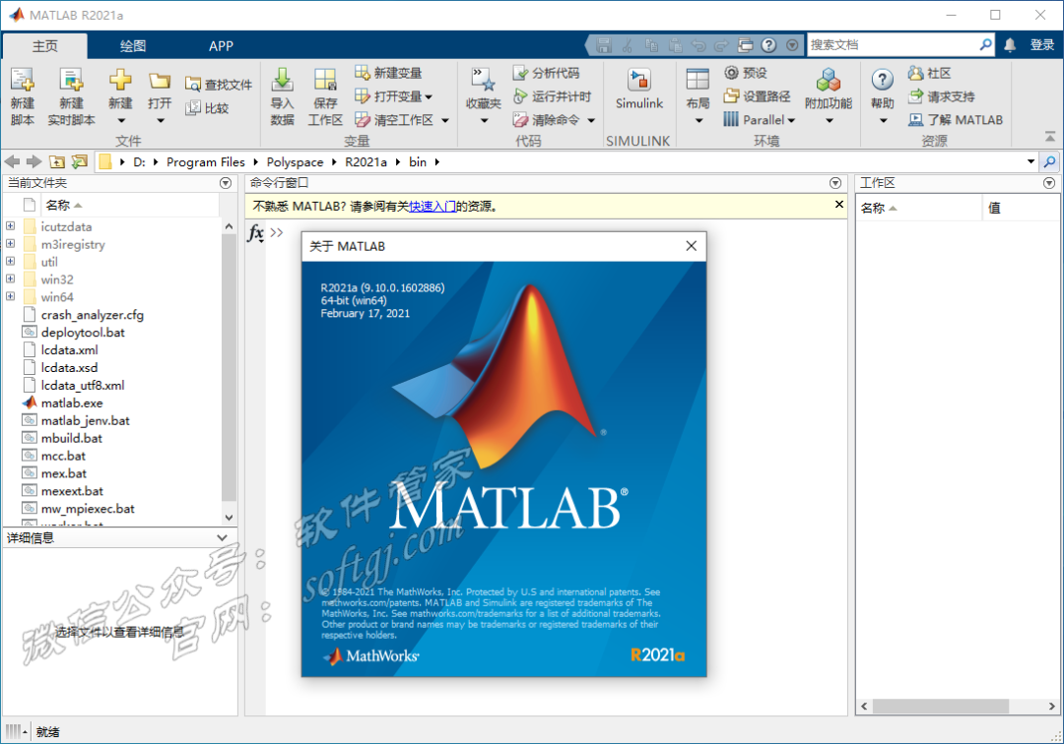The image size is (1064, 744).
Task: Select matlab.exe in the file list
Action: coord(71,403)
